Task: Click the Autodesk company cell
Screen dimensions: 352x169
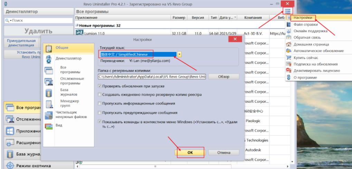Action: pyautogui.click(x=253, y=150)
